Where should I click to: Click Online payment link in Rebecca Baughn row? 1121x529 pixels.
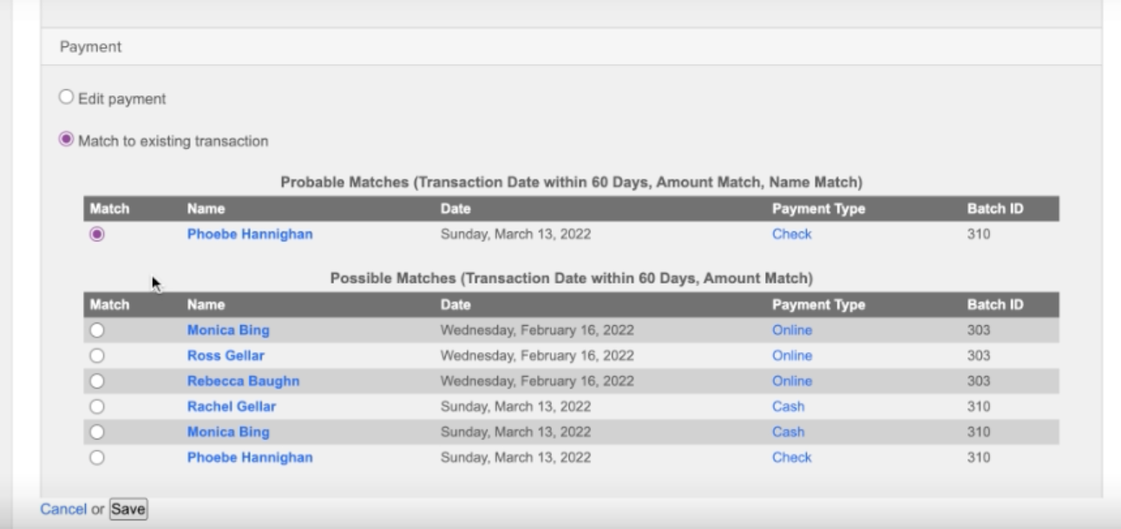791,381
